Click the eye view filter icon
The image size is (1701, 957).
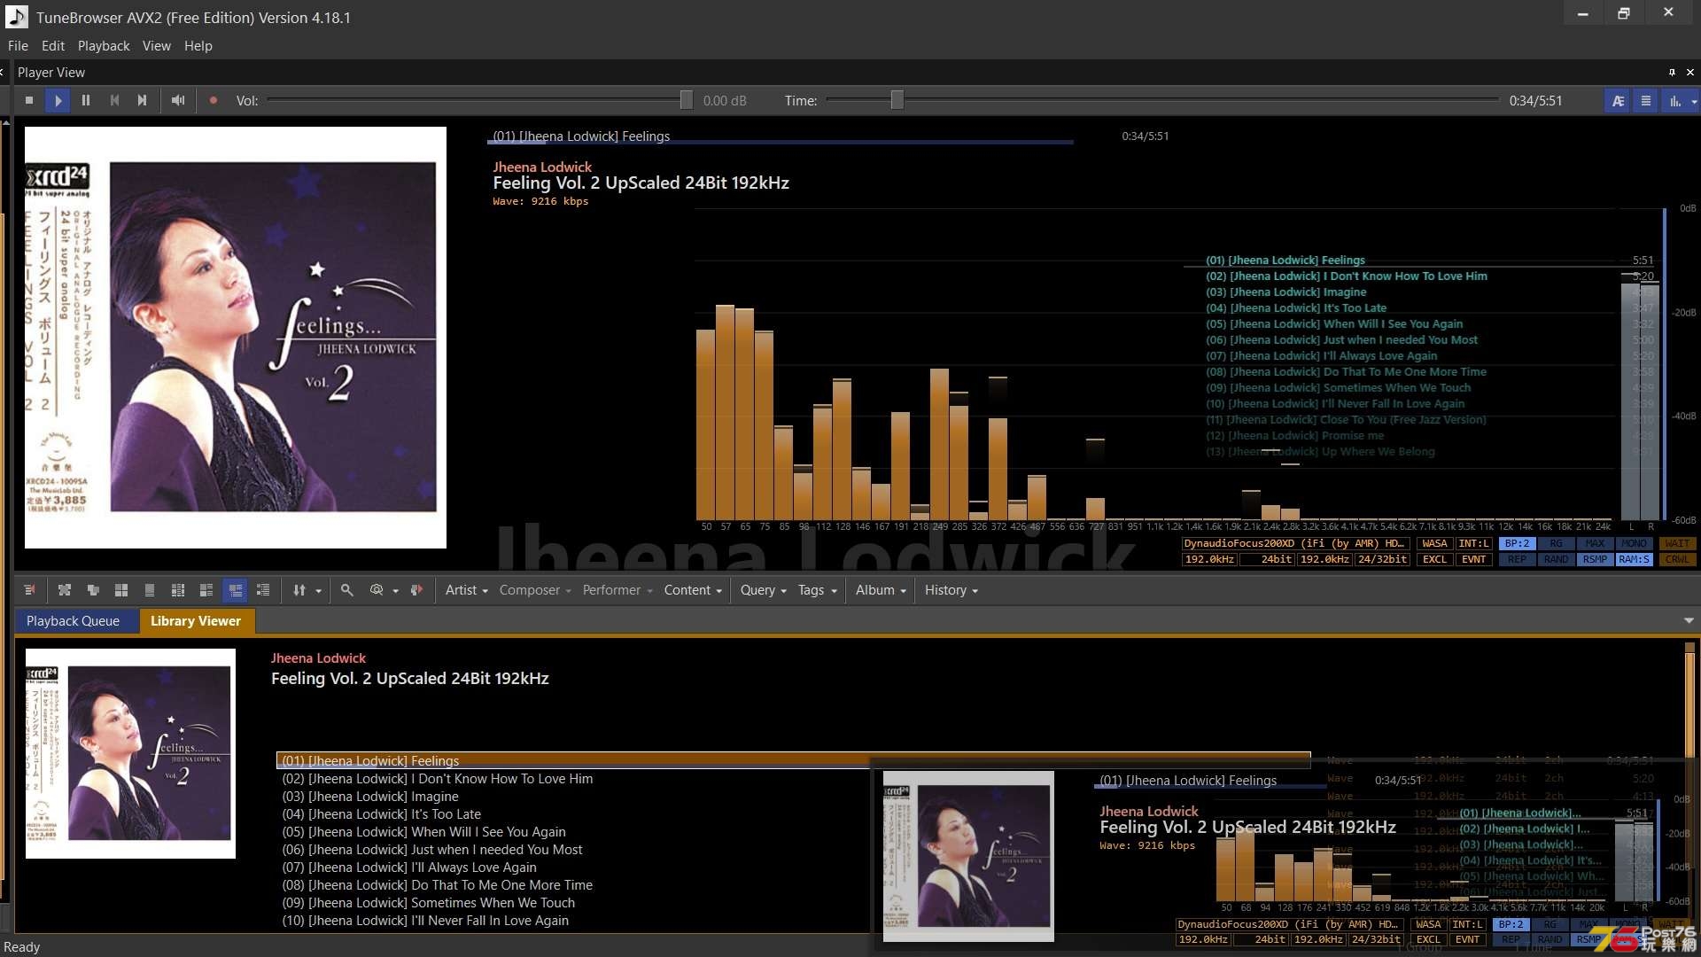pyautogui.click(x=377, y=590)
